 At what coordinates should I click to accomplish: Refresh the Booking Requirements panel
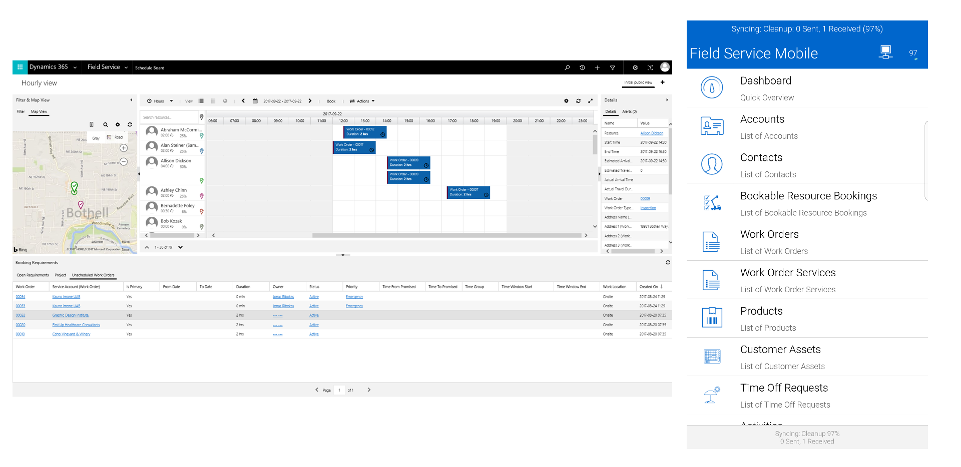click(x=668, y=262)
